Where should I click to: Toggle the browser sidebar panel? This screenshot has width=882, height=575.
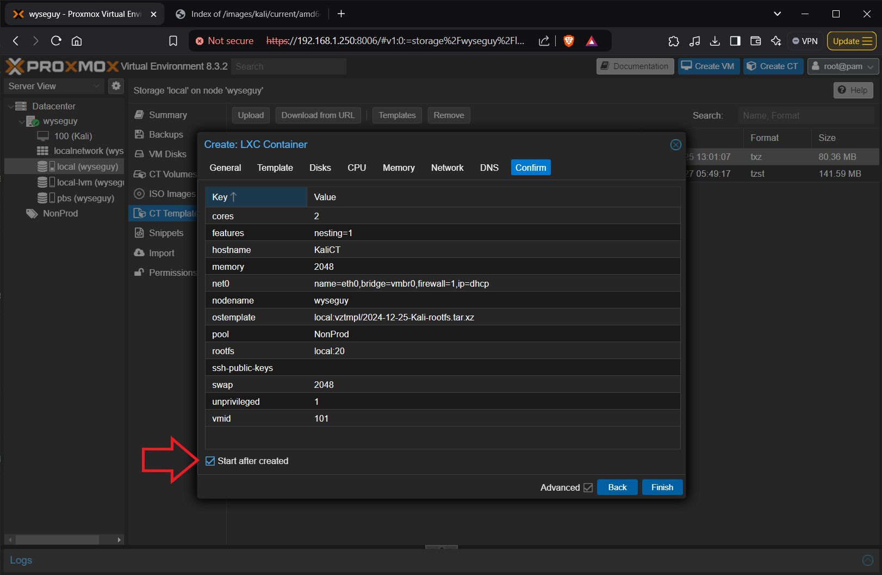(735, 41)
